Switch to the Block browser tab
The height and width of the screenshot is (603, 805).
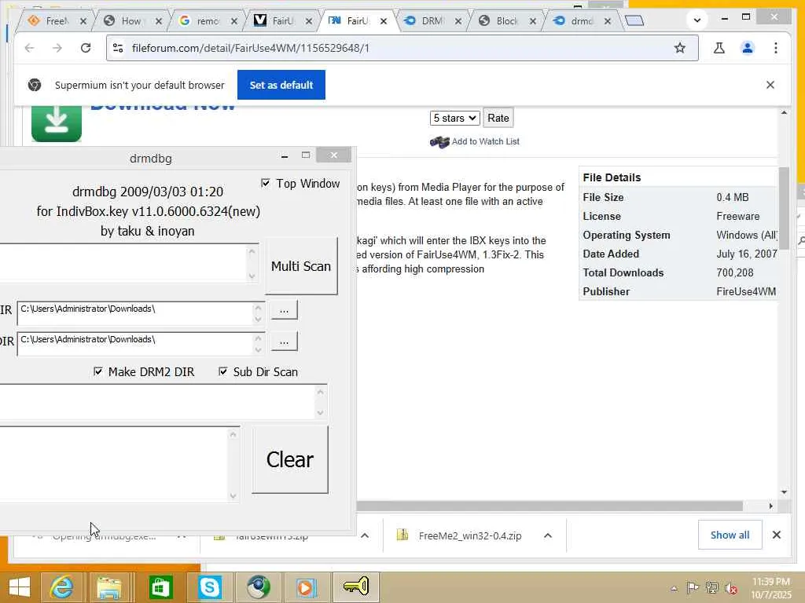point(504,21)
